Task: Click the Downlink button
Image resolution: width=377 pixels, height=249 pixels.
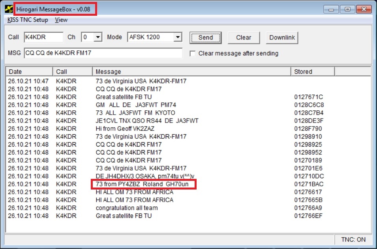Action: click(x=282, y=38)
